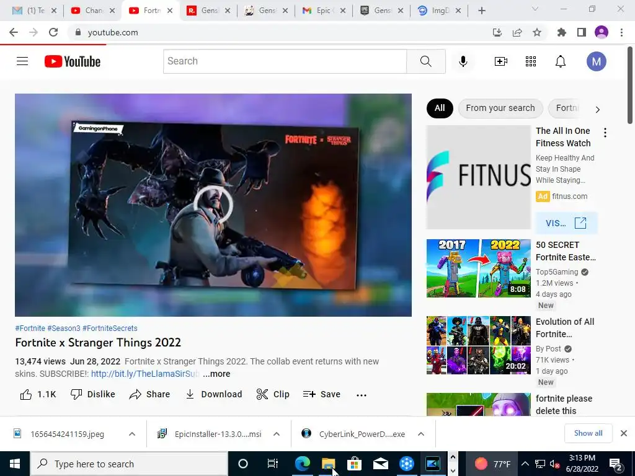The height and width of the screenshot is (476, 635).
Task: Click install app icon in address bar
Action: [x=497, y=32]
